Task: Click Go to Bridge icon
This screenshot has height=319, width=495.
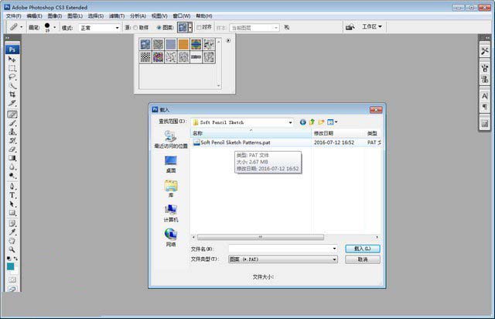Action: [350, 27]
